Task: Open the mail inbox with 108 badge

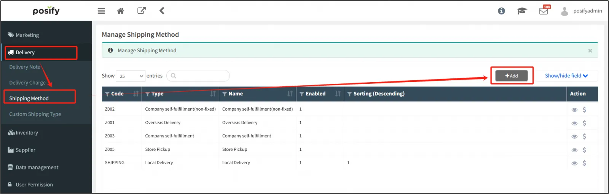Action: coord(544,11)
